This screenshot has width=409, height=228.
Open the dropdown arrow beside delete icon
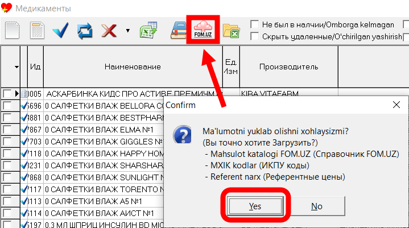128,31
